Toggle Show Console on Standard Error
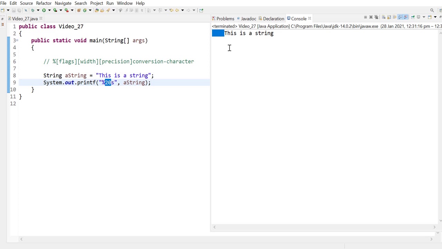The image size is (442, 249). (x=406, y=17)
